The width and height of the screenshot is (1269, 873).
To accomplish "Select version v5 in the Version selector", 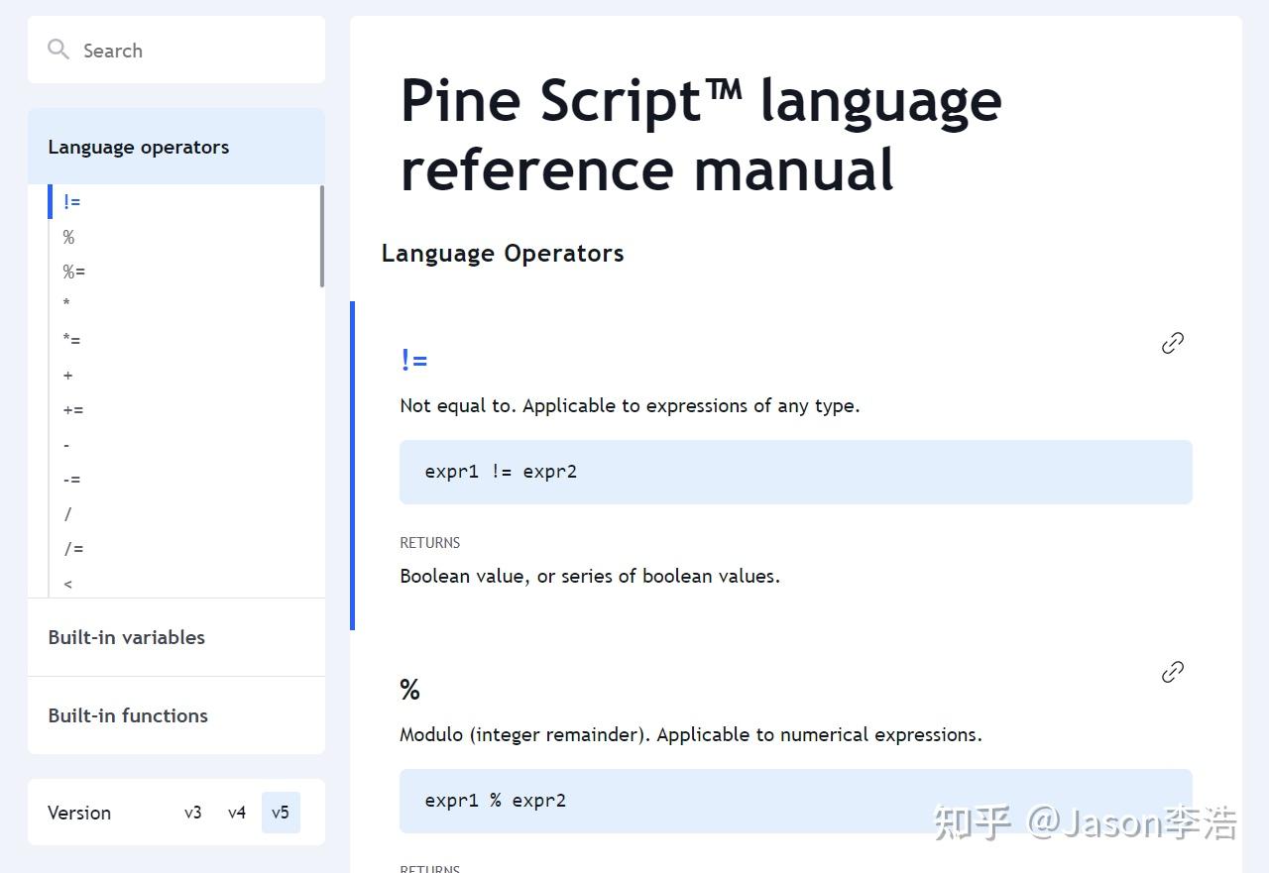I will click(281, 812).
